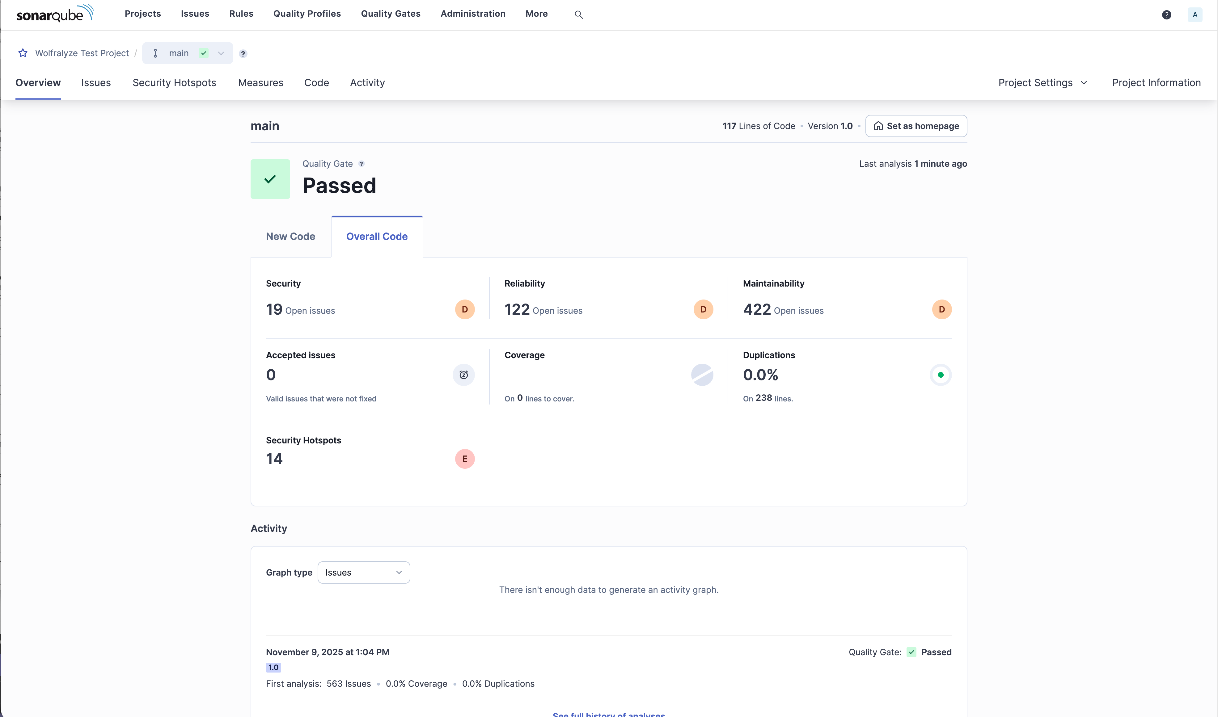
Task: Open See full history of analyses link
Action: pyautogui.click(x=608, y=714)
